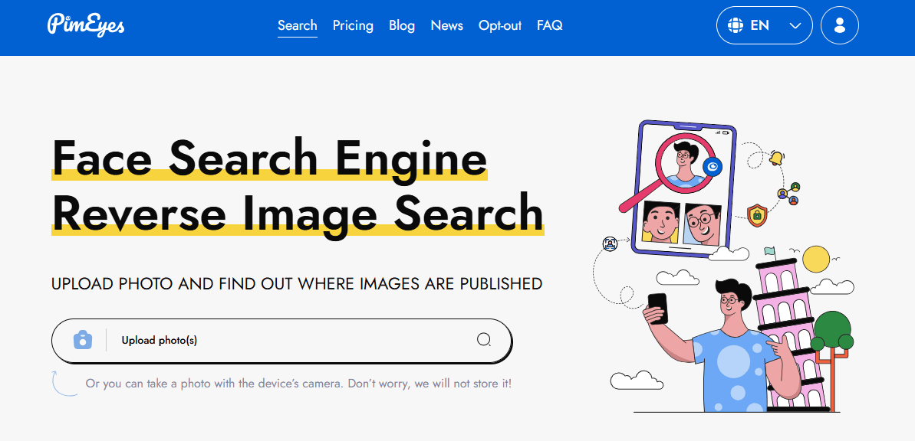The height and width of the screenshot is (441, 915).
Task: Open the FAQ link
Action: 549,25
